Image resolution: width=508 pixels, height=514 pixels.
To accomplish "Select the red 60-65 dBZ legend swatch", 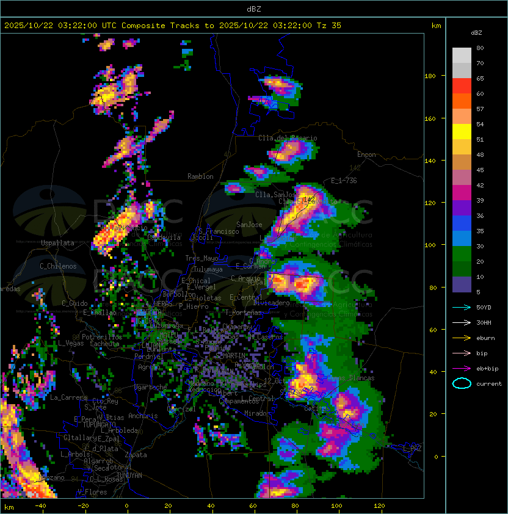I will (462, 86).
